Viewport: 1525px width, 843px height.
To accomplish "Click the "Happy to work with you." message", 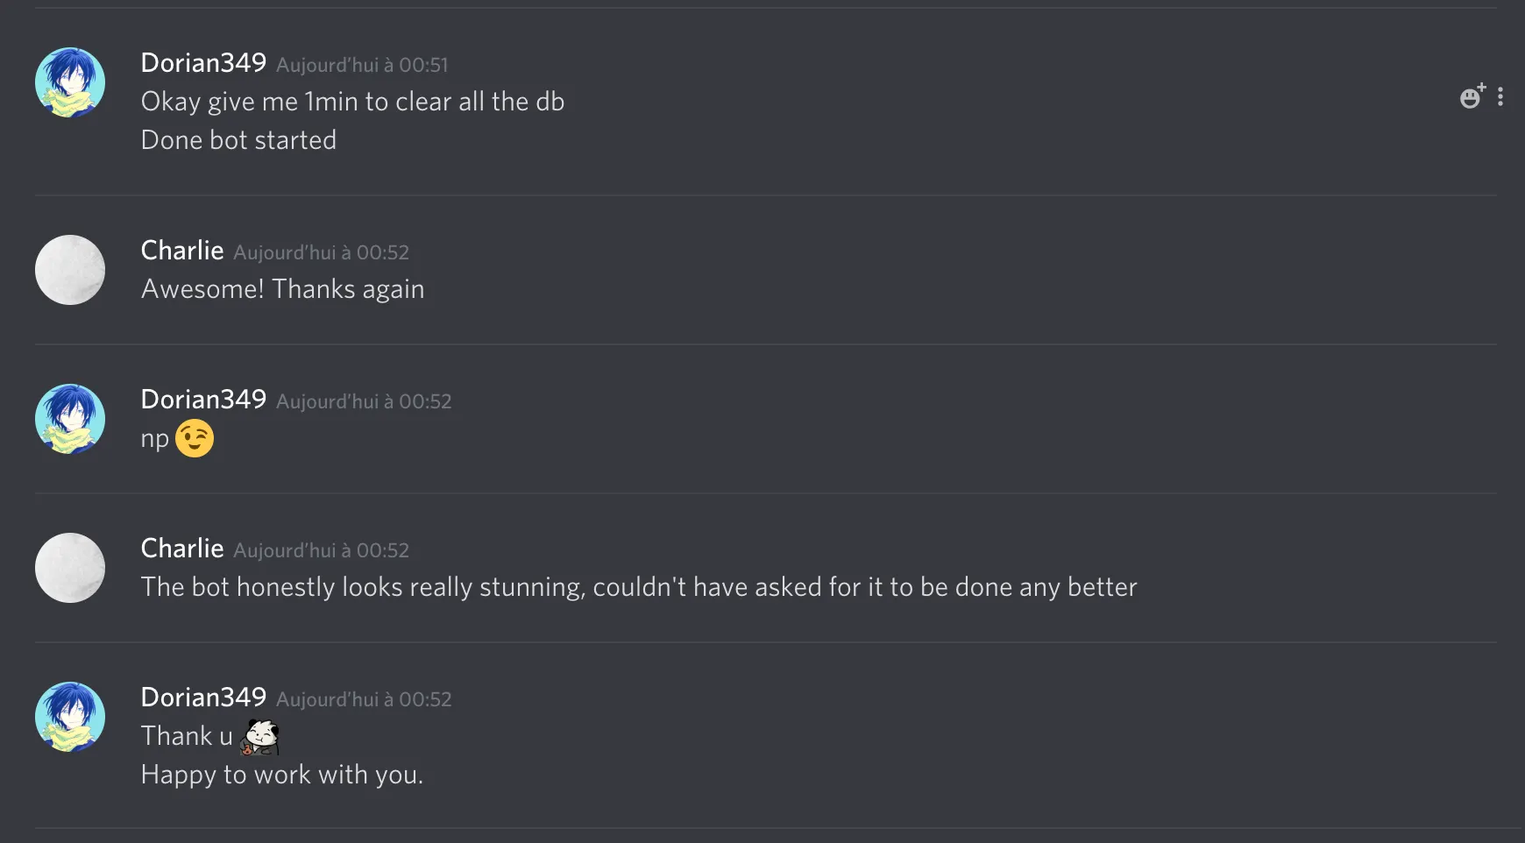I will pos(281,775).
